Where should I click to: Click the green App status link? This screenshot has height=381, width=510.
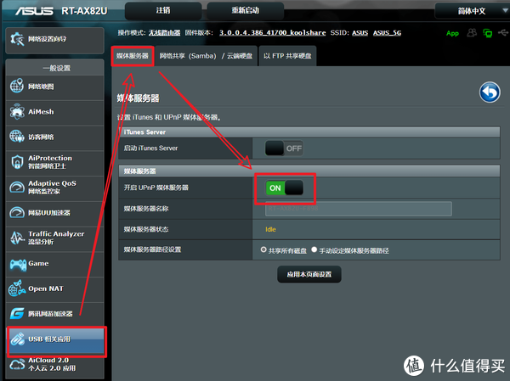click(x=452, y=33)
